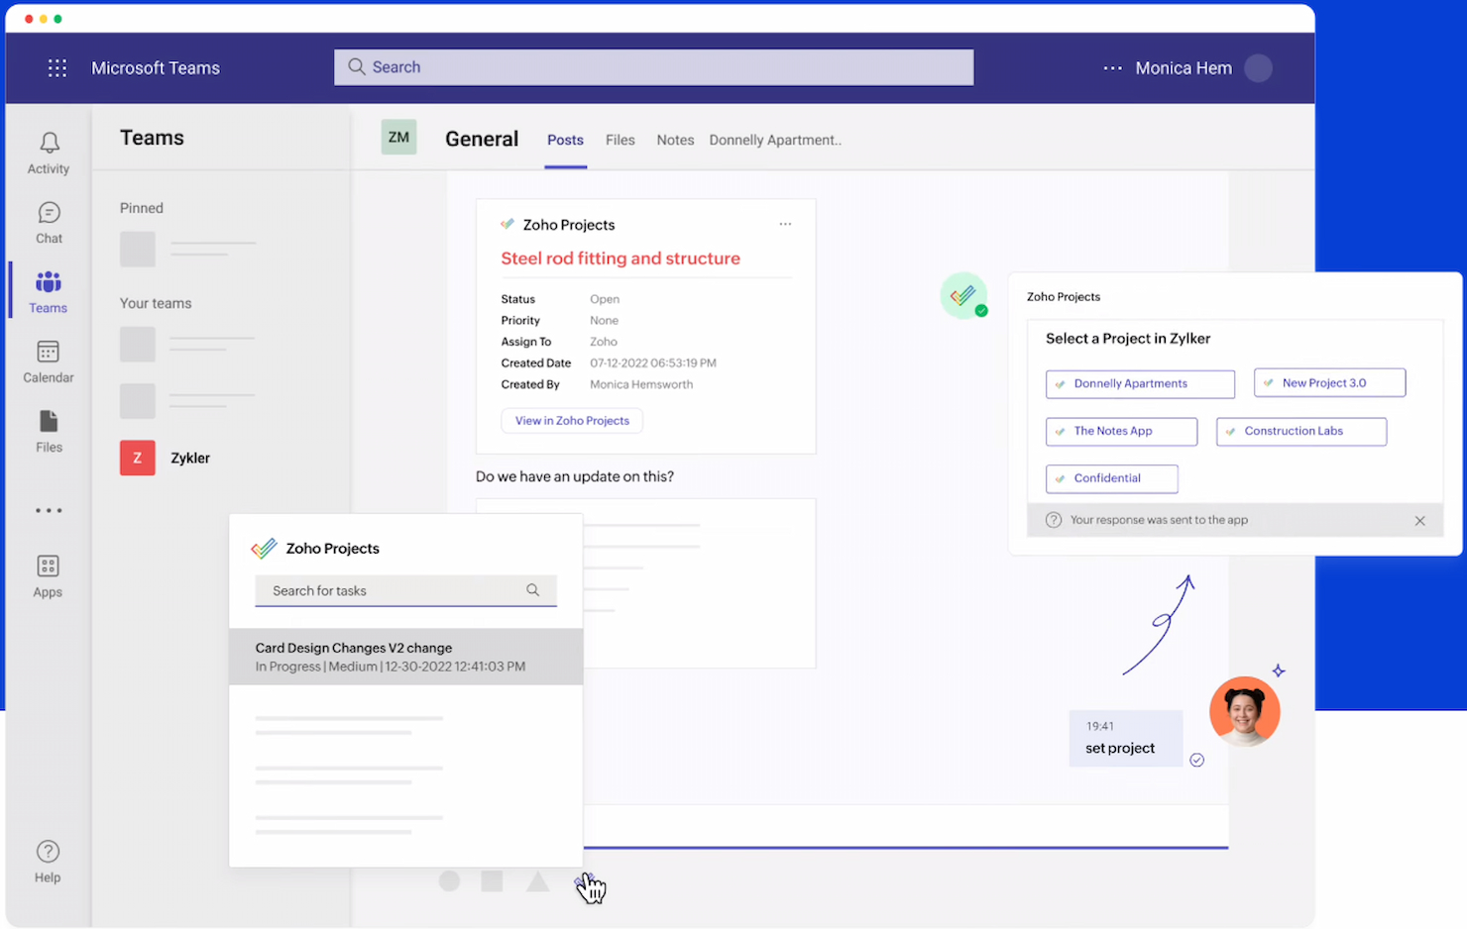Select New Project 3.0
This screenshot has height=929, width=1467.
1329,382
